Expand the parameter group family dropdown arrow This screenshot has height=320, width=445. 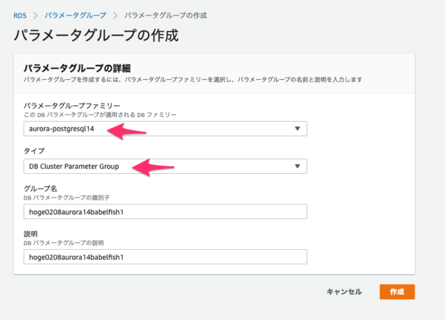pos(297,129)
